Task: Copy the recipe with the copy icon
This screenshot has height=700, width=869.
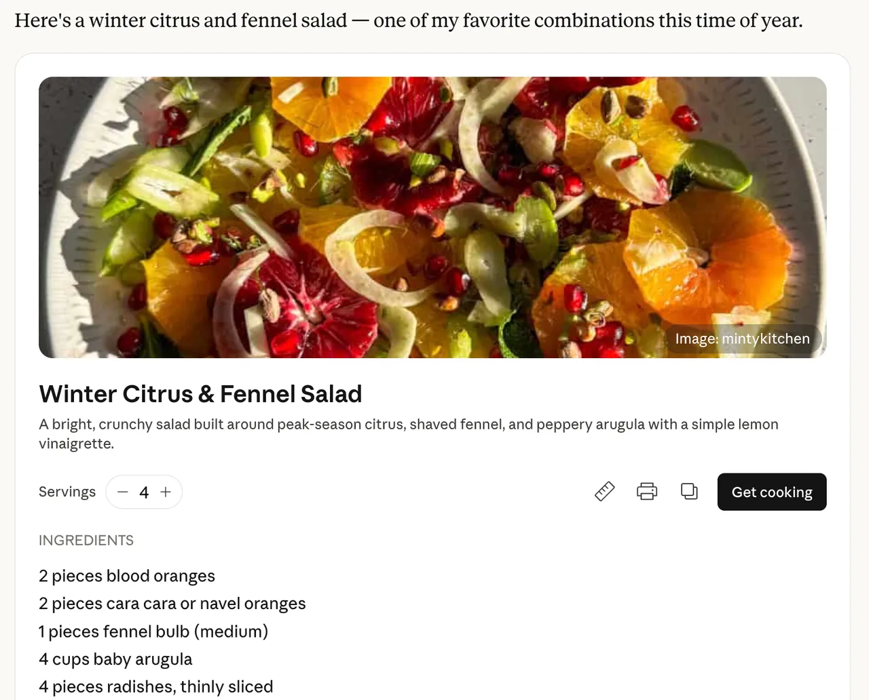Action: click(689, 492)
